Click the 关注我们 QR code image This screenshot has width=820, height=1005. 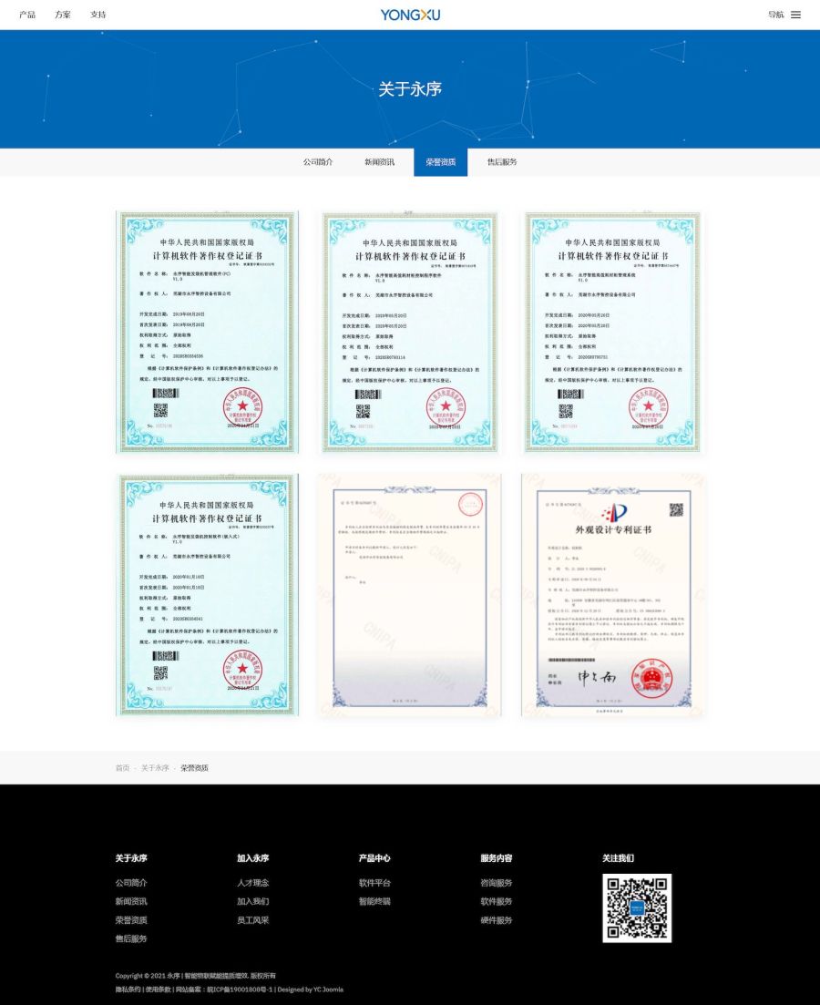pos(636,908)
